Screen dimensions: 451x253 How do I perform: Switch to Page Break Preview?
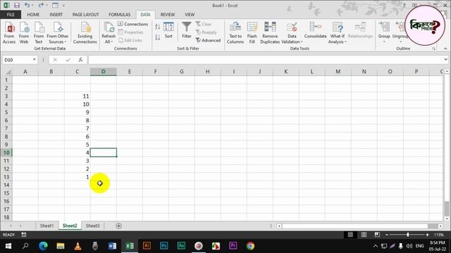pyautogui.click(x=377, y=235)
